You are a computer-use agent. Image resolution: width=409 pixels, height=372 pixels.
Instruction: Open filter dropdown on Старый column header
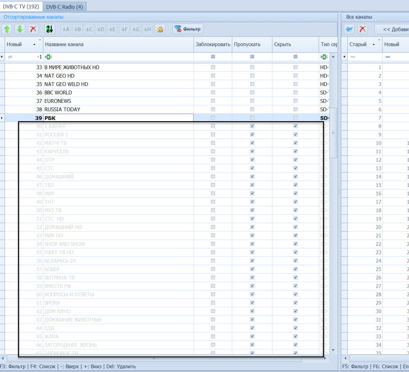[x=379, y=40]
